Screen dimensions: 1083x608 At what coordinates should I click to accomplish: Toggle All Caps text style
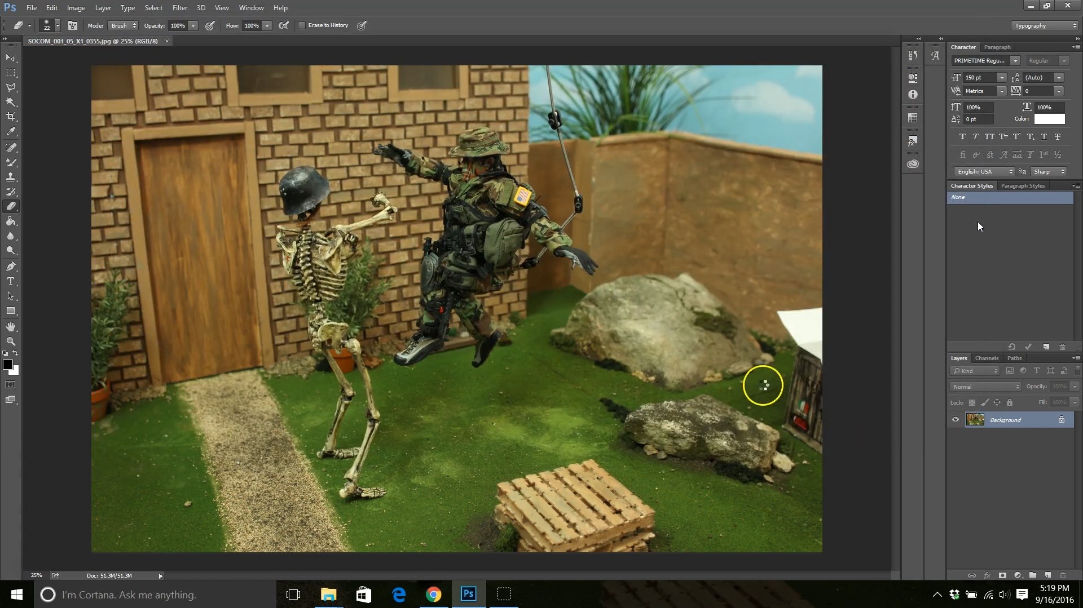click(989, 136)
